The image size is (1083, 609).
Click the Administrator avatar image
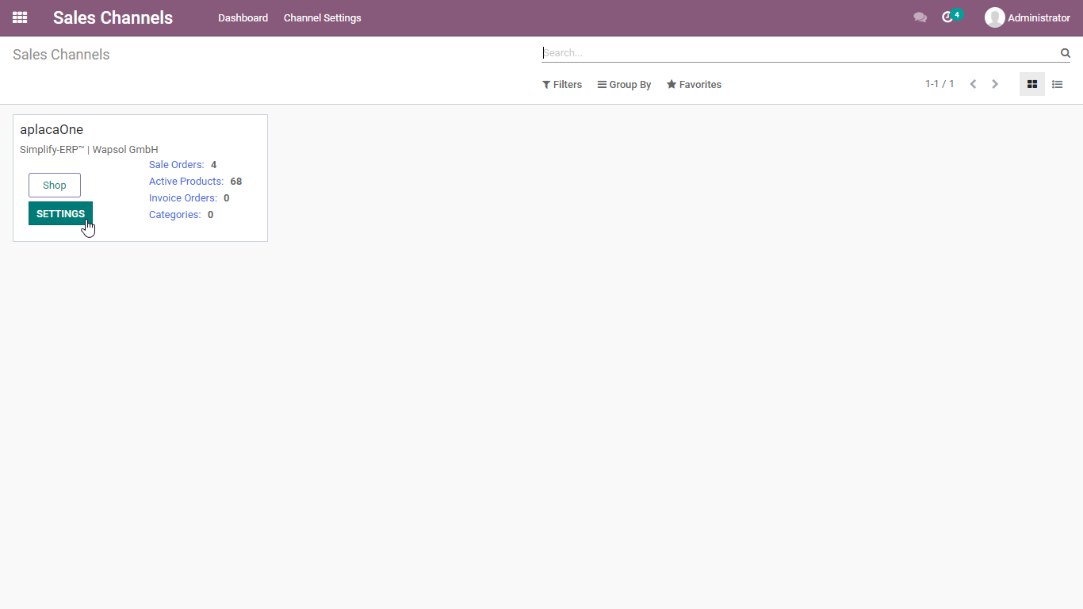point(994,17)
